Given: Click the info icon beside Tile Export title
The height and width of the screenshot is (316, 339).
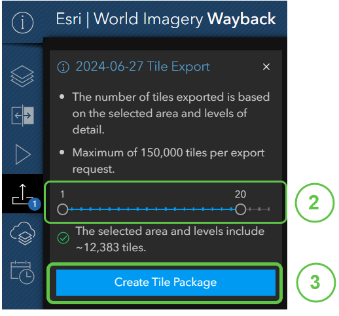Looking at the screenshot, I should point(63,67).
